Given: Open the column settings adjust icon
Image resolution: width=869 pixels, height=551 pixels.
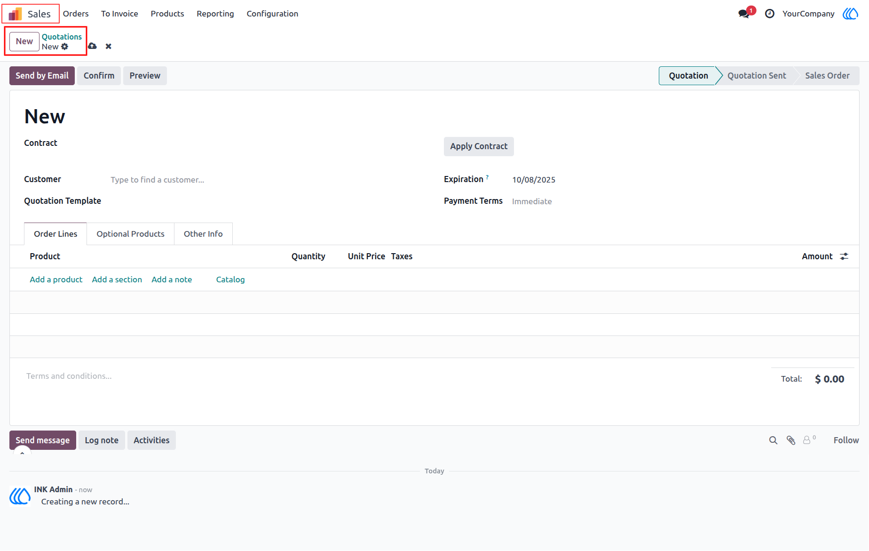Looking at the screenshot, I should pos(844,256).
